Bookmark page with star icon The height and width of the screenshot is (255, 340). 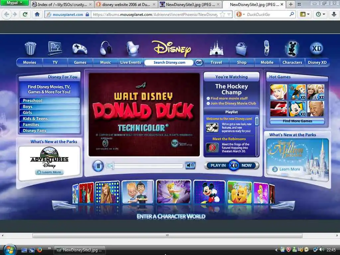coord(222,14)
